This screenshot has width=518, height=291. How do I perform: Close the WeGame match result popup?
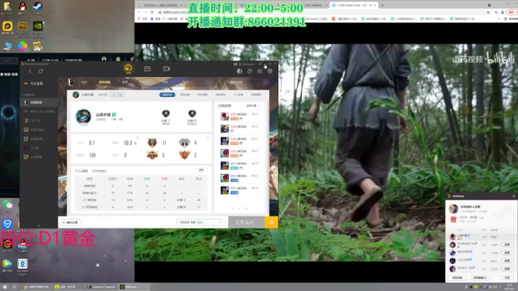(x=513, y=196)
